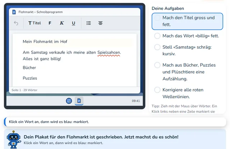Screen dimensions: 230x149
Task: Toggle bold with the F button
Action: (x=50, y=23)
